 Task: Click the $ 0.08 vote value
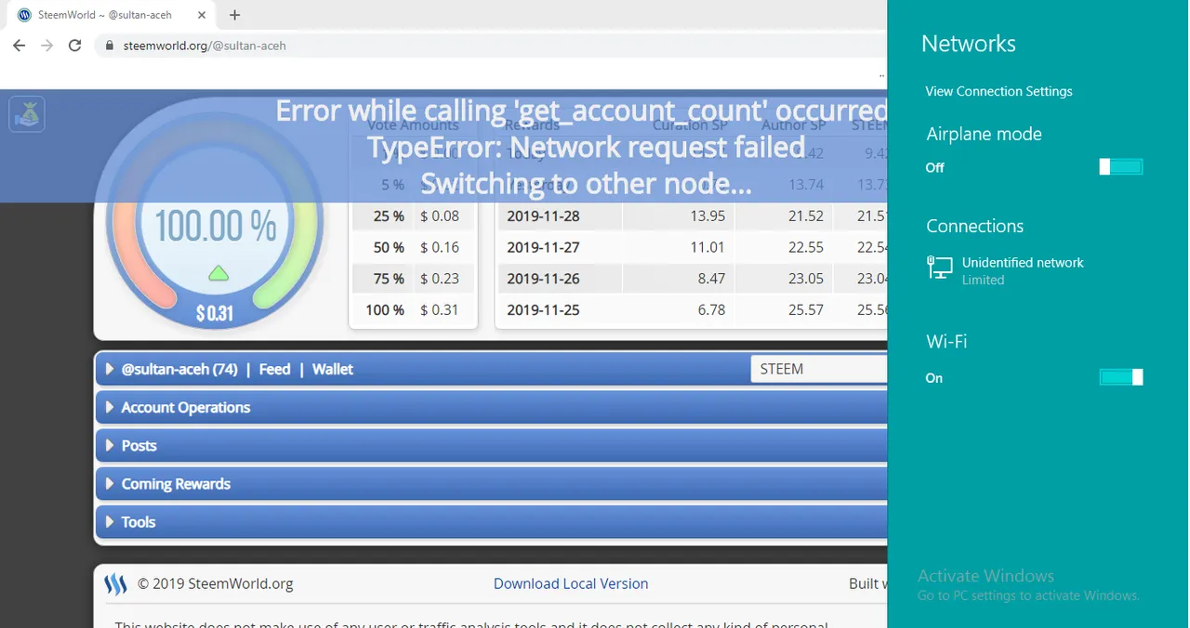[440, 216]
